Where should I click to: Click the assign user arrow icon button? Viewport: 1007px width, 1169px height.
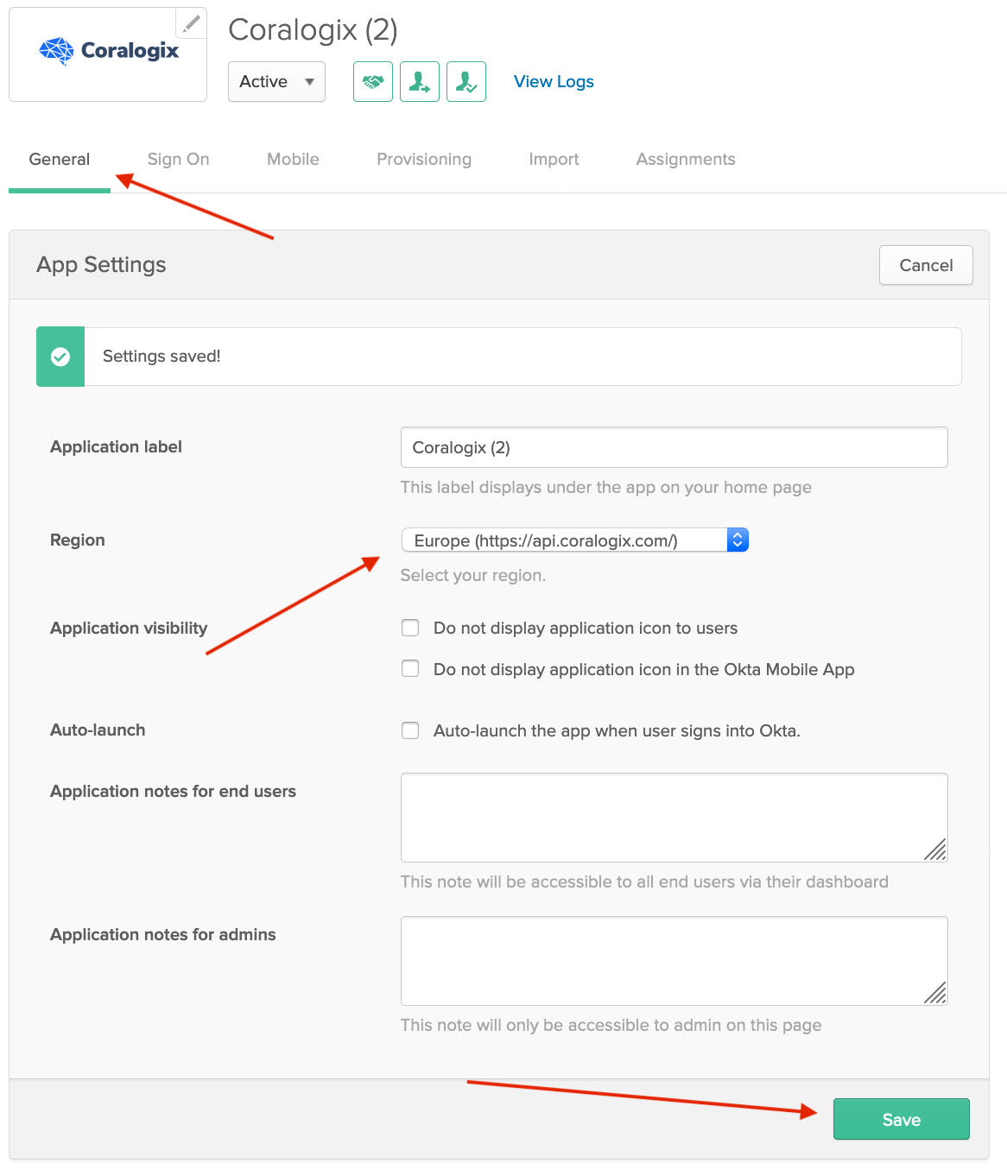420,82
